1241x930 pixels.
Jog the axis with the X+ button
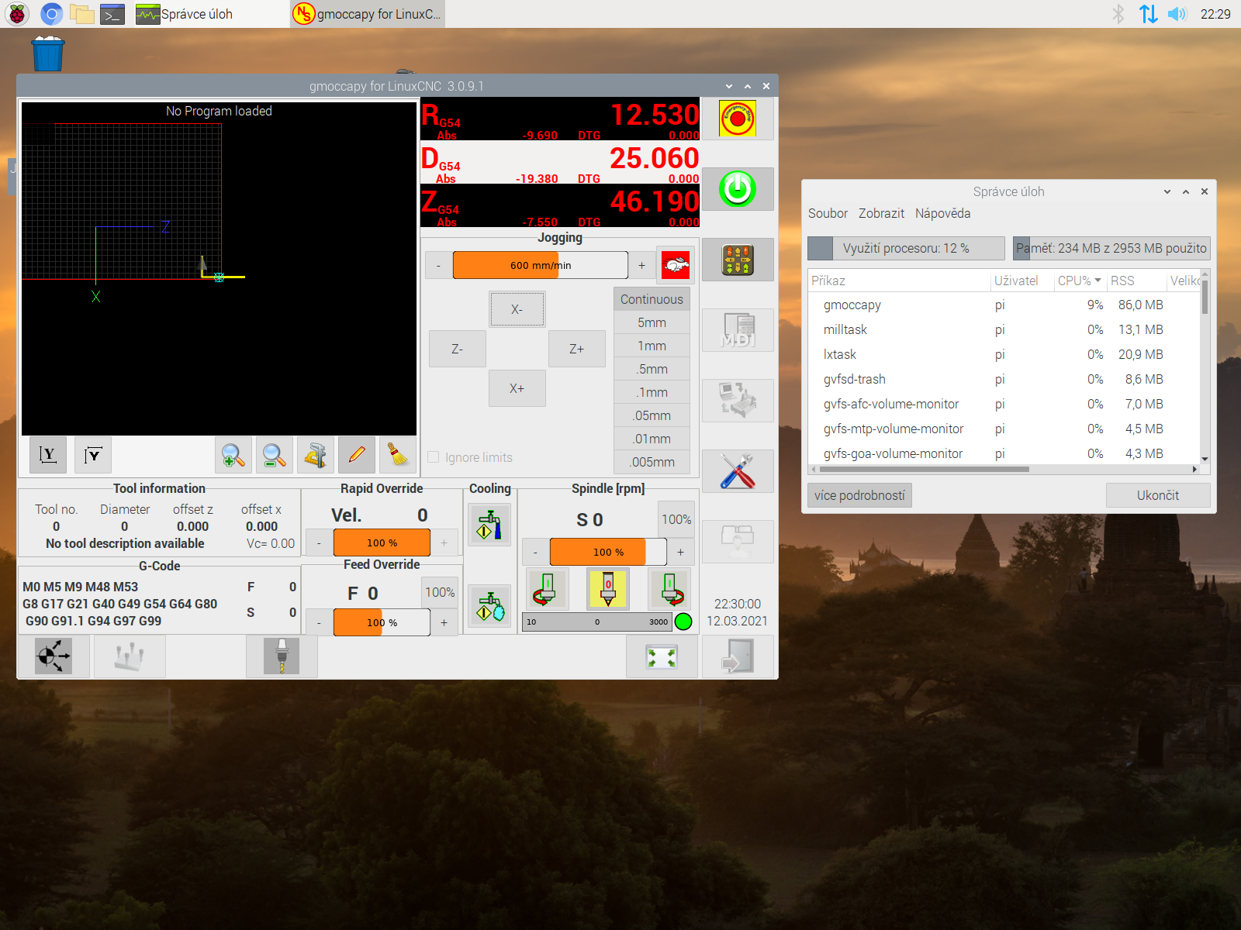(x=517, y=388)
